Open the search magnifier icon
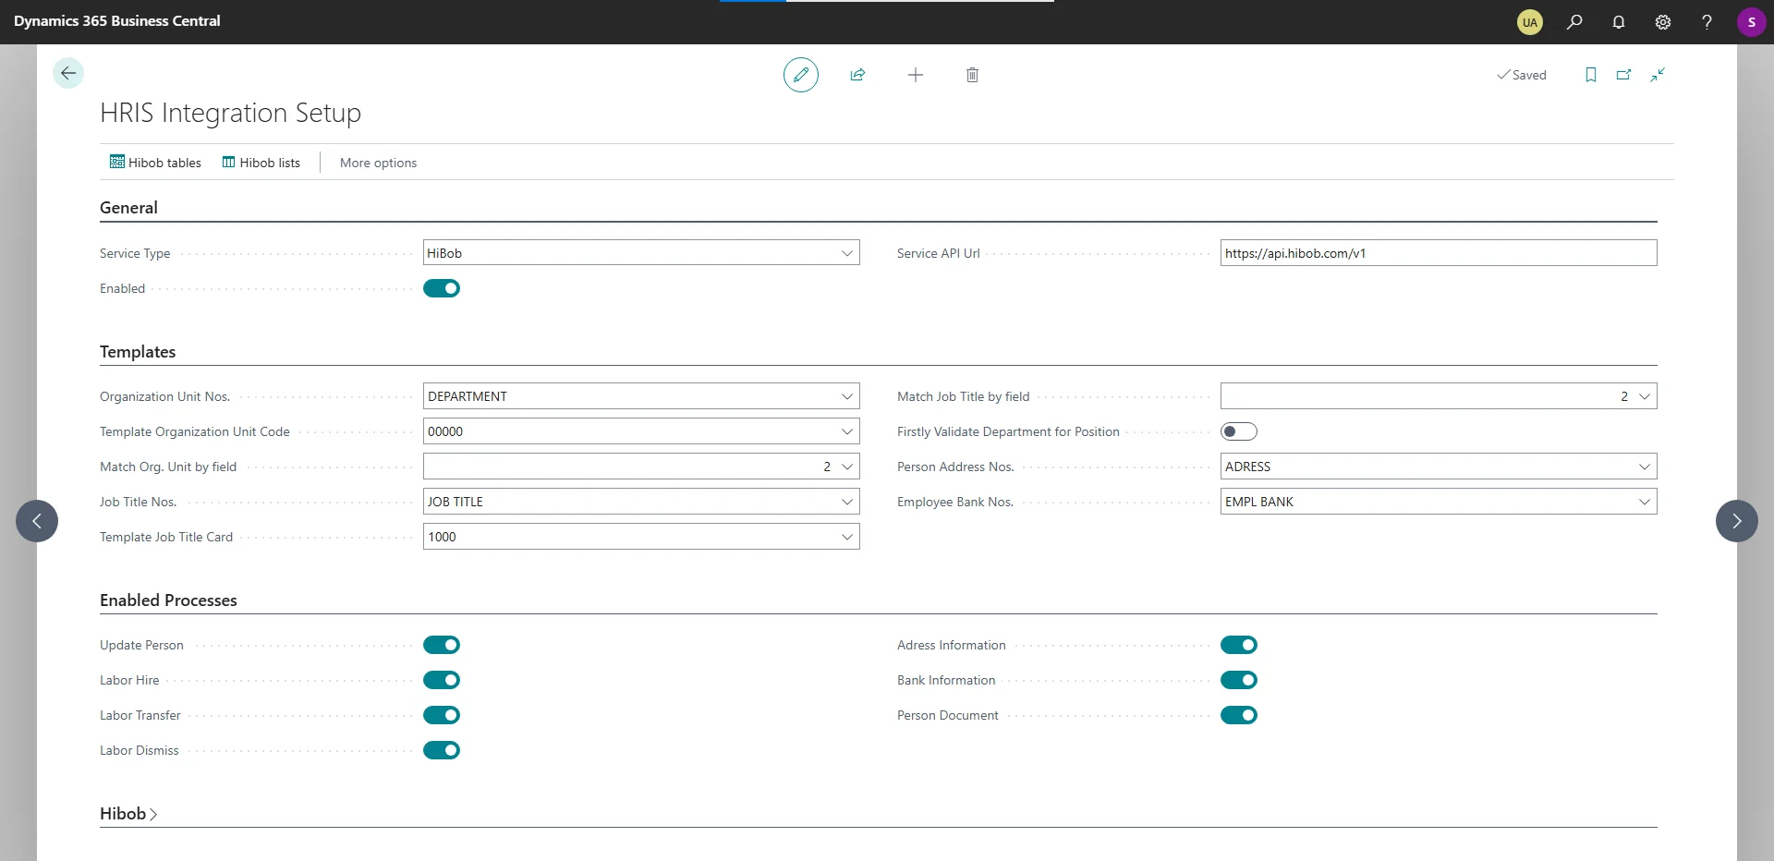 pyautogui.click(x=1574, y=22)
